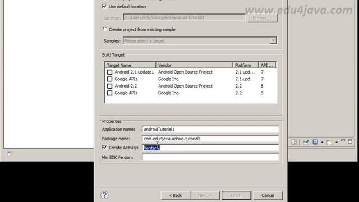Viewport: 359px width, 202px height.
Task: Click the Package name input field
Action: (x=210, y=139)
